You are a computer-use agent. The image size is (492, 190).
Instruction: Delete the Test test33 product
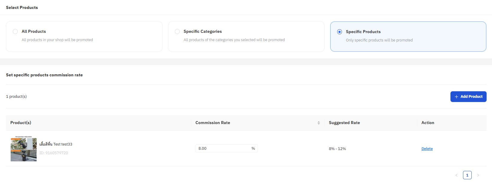click(427, 149)
